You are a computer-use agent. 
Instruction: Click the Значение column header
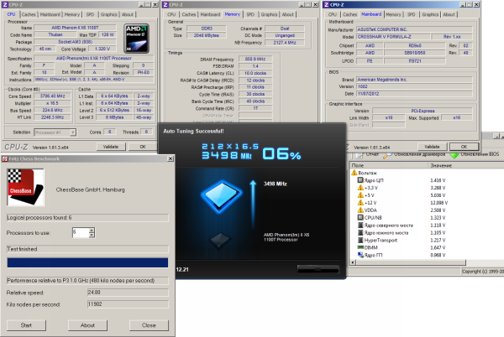(x=466, y=165)
